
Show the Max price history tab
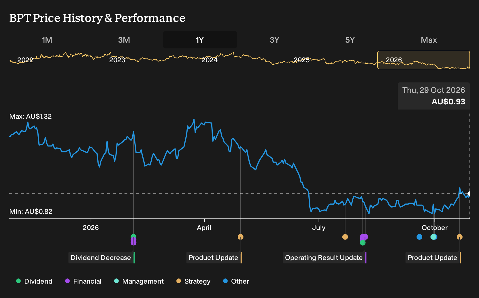pyautogui.click(x=429, y=40)
